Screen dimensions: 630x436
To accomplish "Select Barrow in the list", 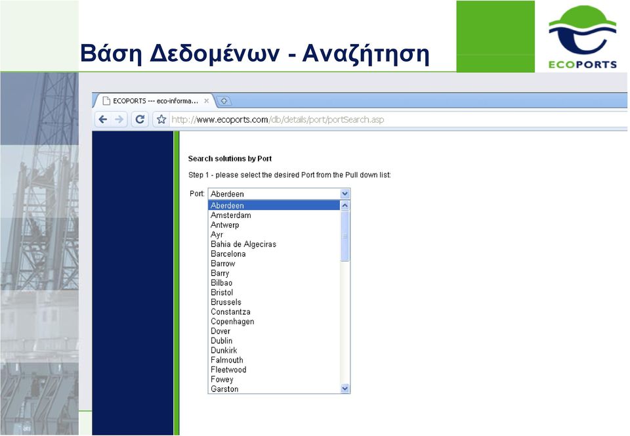I will 274,263.
